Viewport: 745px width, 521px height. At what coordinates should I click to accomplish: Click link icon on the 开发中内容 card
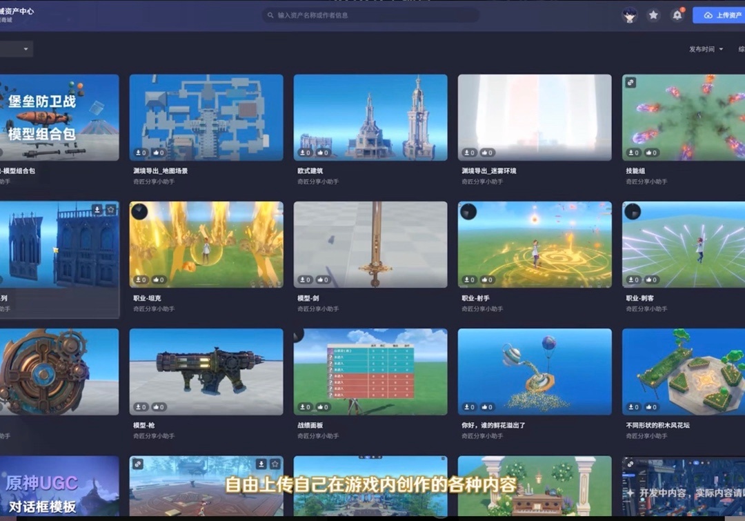630,464
